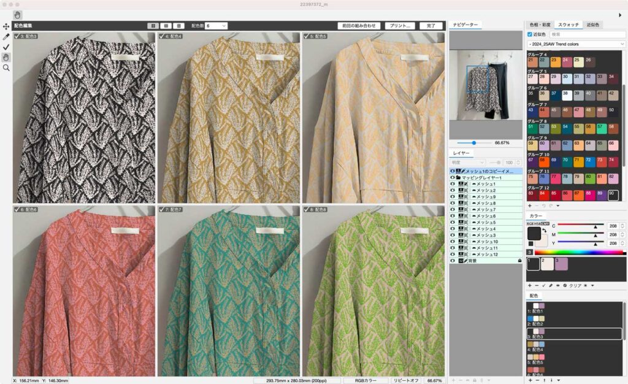This screenshot has height=384, width=628.
Task: Add color with plus below color chips
Action: click(x=529, y=285)
